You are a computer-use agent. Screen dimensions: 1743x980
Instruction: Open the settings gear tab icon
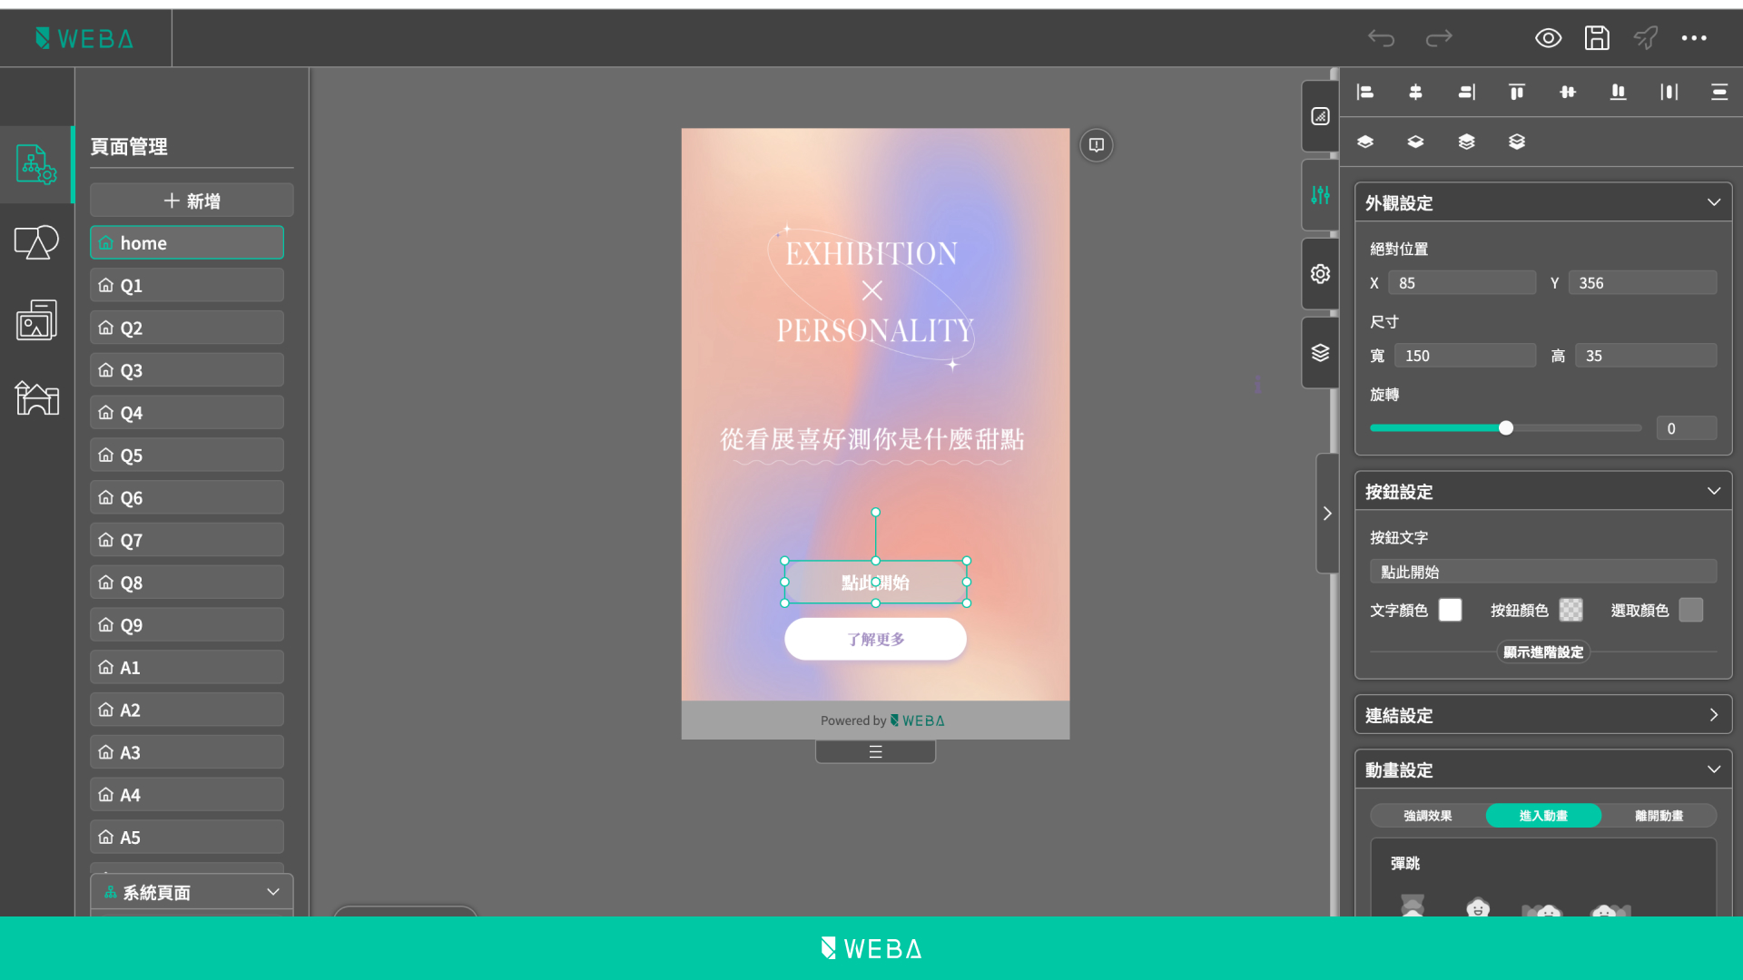point(1321,272)
